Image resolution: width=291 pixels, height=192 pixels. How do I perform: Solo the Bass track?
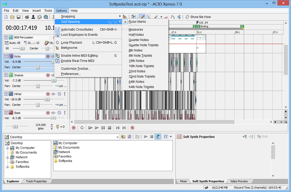point(65,113)
